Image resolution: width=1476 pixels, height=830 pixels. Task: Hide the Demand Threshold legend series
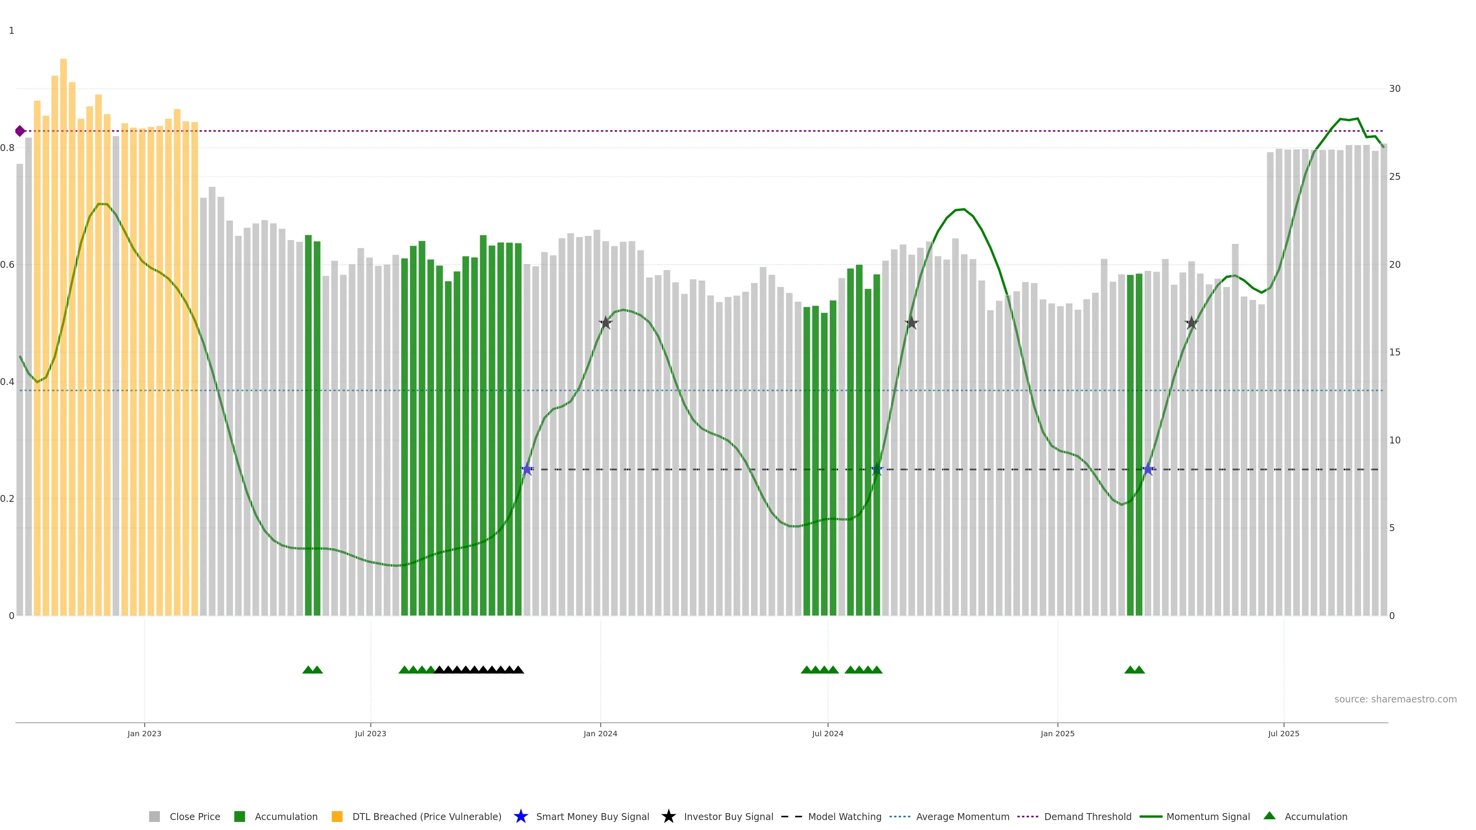point(1087,817)
